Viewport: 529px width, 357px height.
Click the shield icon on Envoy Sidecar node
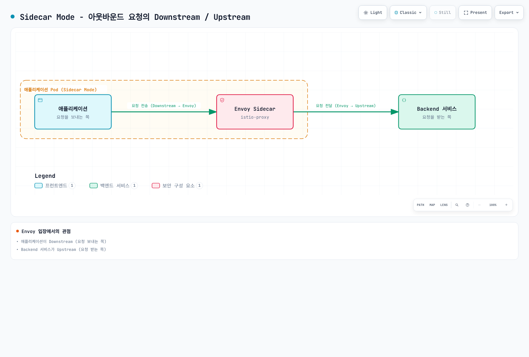[222, 100]
